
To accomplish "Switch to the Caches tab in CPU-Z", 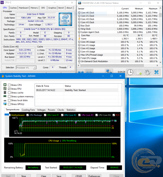I will (13, 8).
